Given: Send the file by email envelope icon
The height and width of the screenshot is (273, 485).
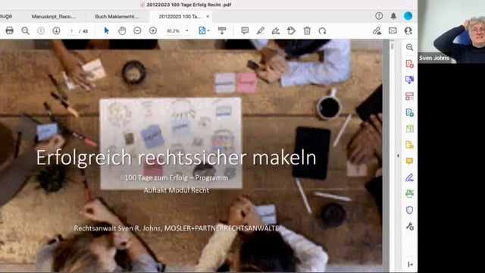Looking at the screenshot, I should pyautogui.click(x=393, y=30).
